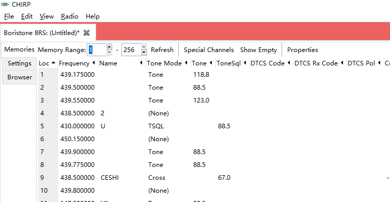Select TSQL tone mode cell
390x202 pixels.
coord(156,126)
